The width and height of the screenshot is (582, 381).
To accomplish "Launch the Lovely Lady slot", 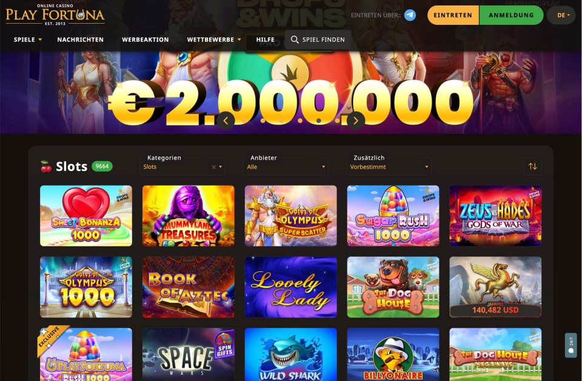I will point(290,287).
